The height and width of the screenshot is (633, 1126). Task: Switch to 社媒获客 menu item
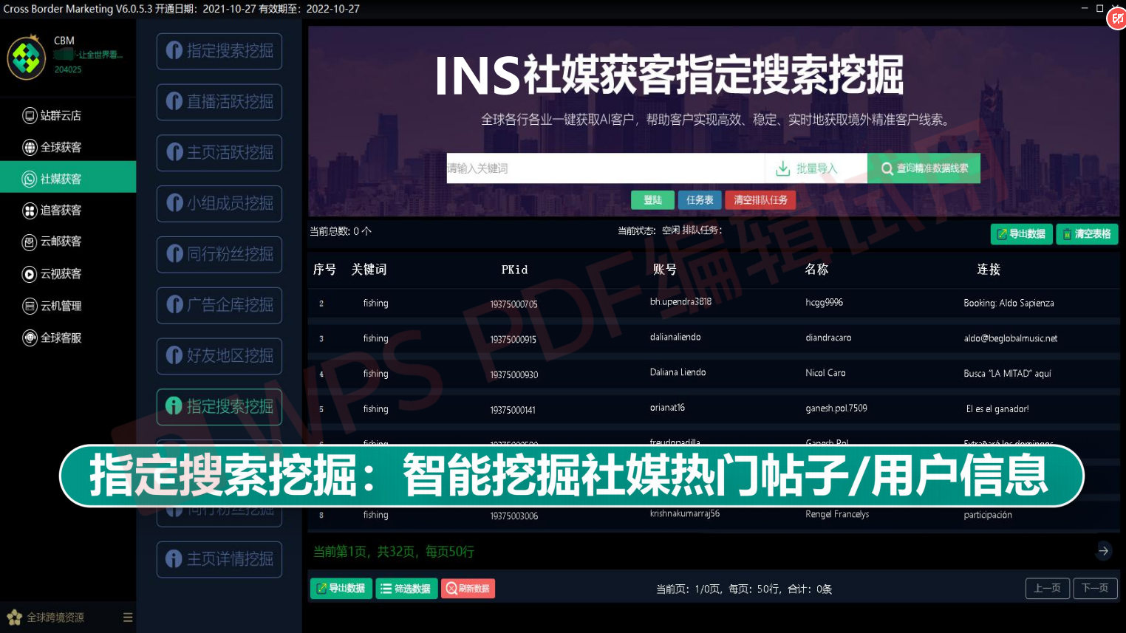coord(68,178)
